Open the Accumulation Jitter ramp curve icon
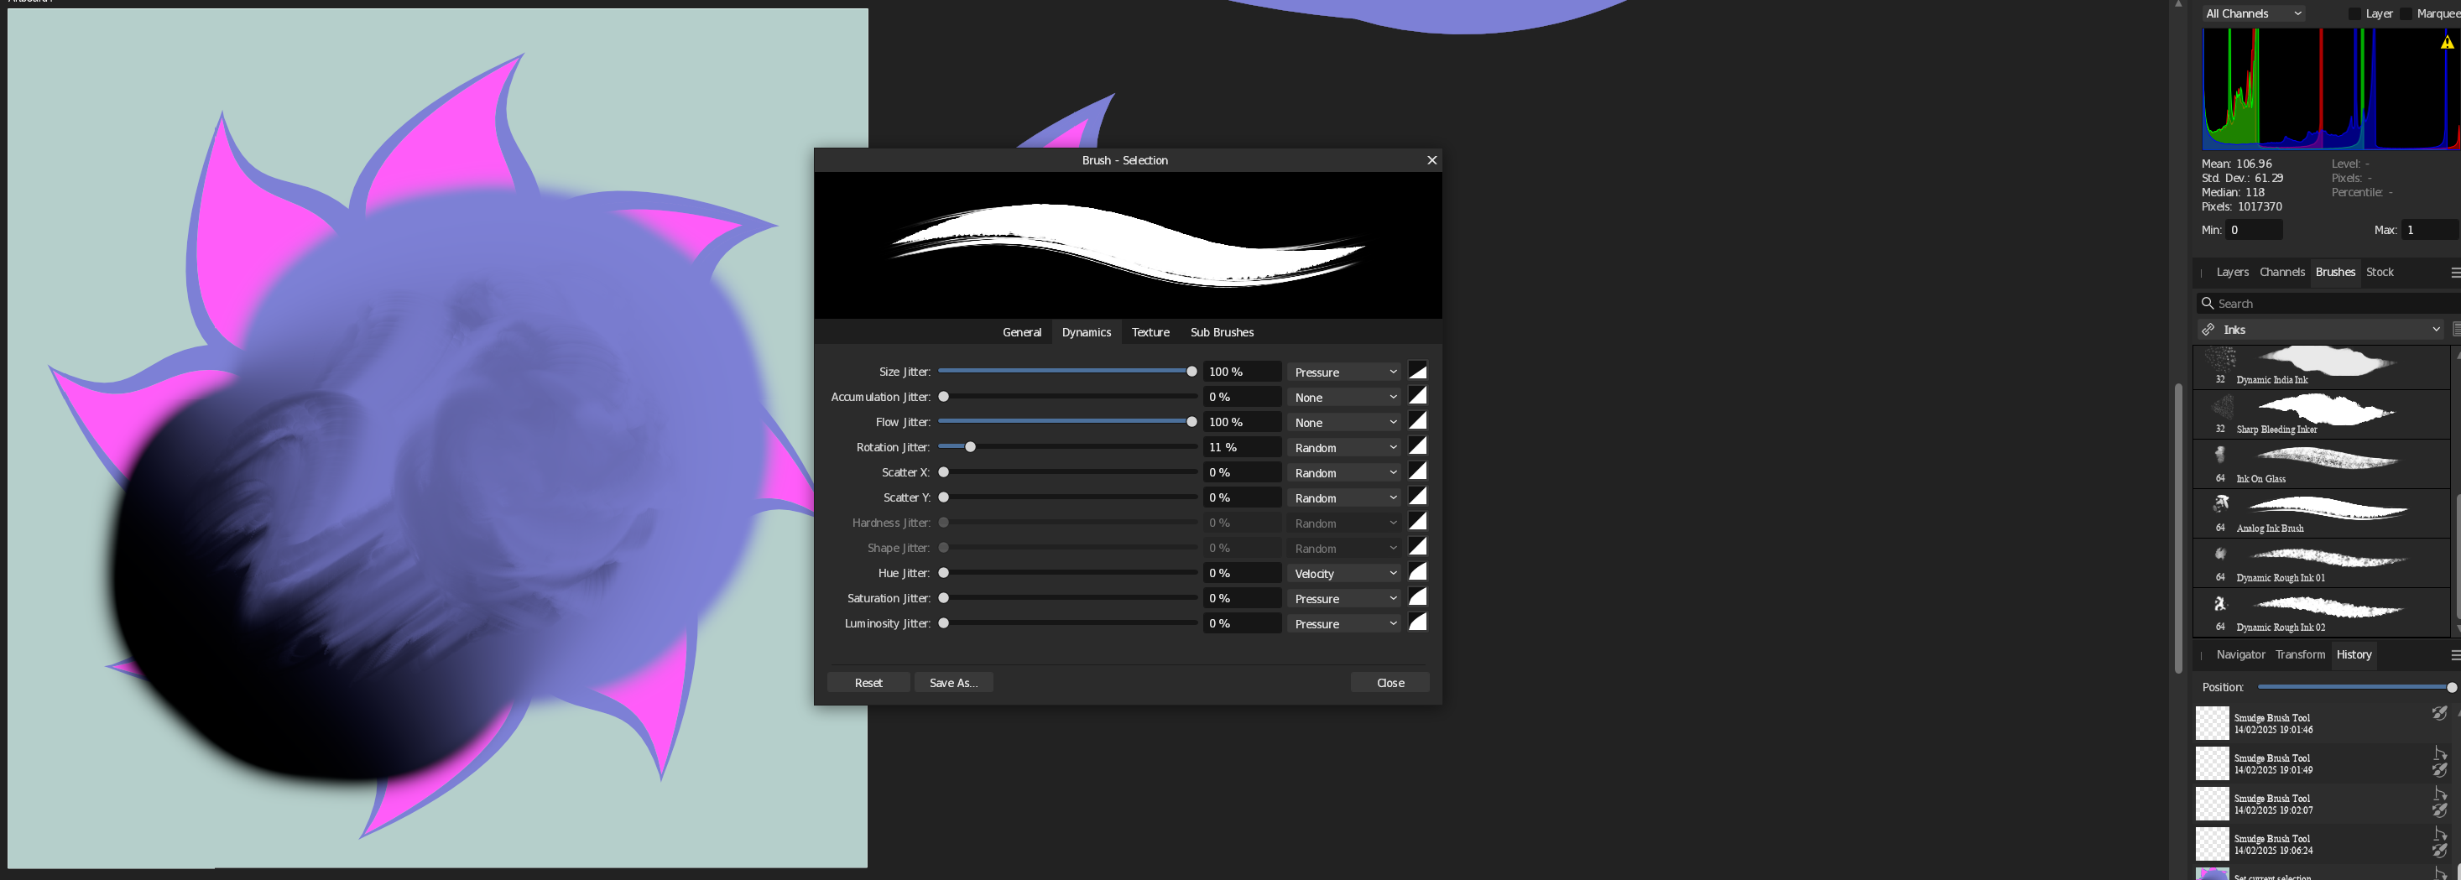The image size is (2461, 880). pyautogui.click(x=1418, y=396)
